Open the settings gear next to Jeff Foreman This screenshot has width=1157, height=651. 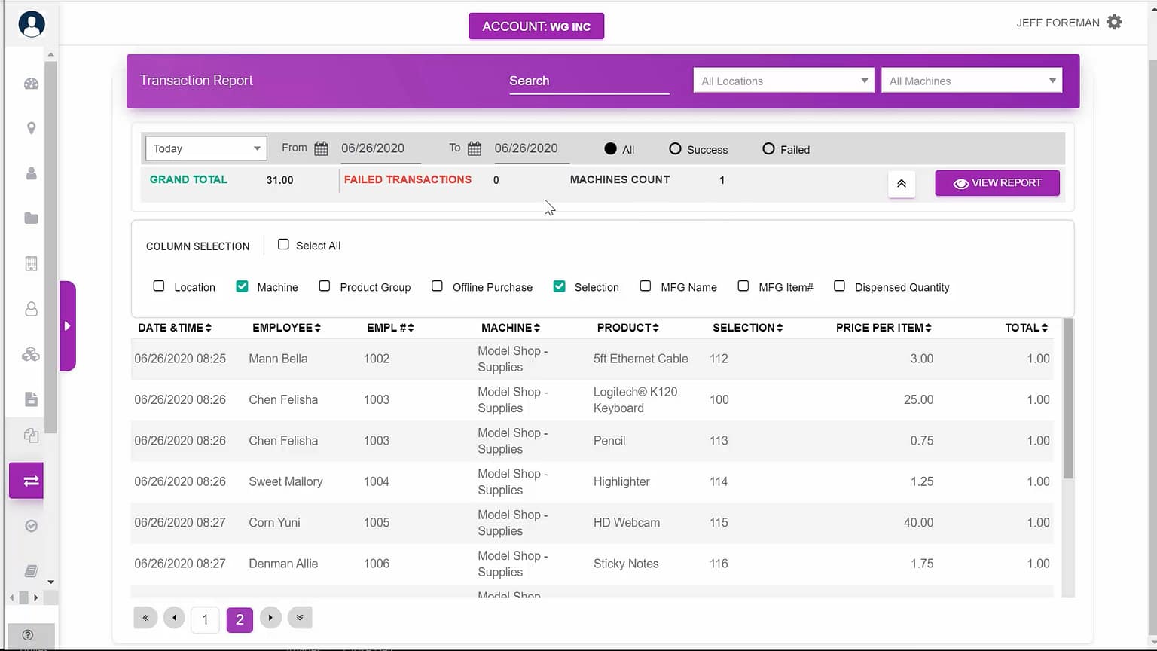(1114, 23)
